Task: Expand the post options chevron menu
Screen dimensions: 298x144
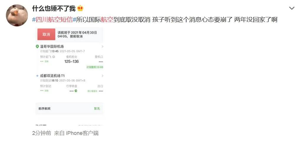Action: [x=292, y=8]
